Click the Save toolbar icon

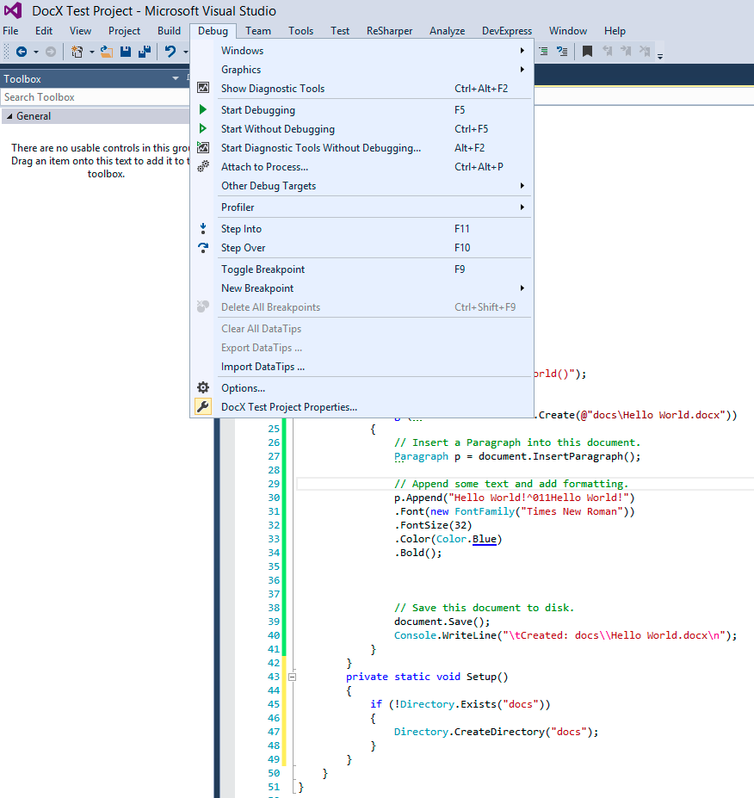(x=125, y=51)
